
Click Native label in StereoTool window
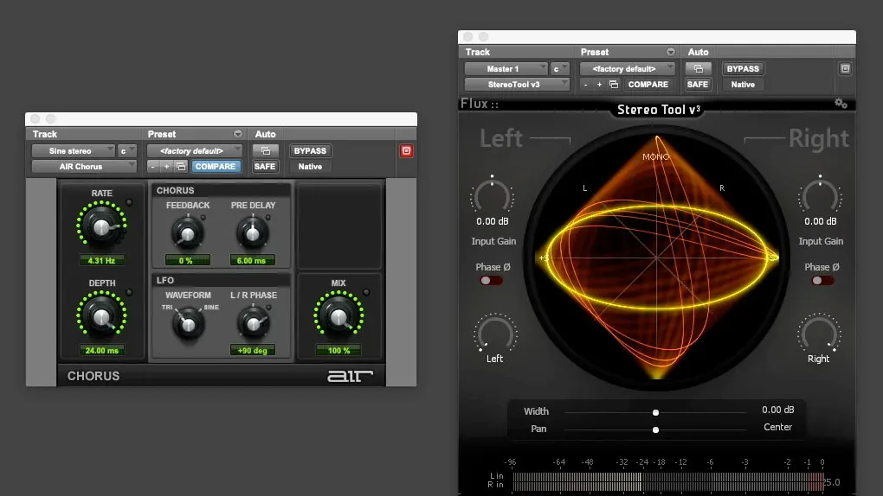(743, 85)
